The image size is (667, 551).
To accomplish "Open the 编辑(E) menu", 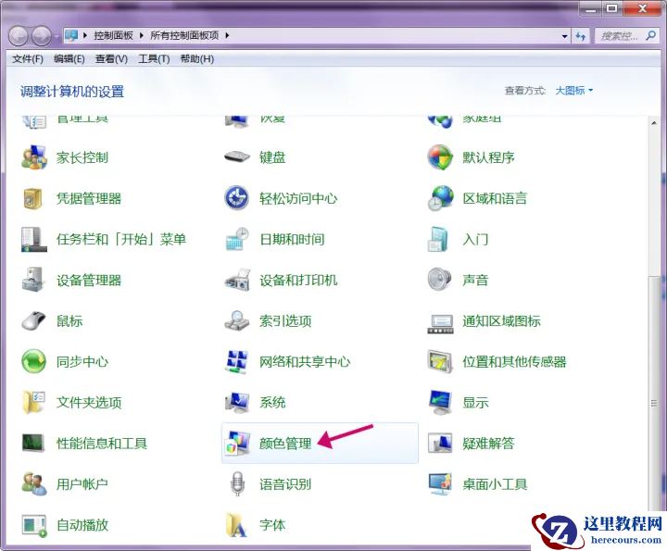I will pyautogui.click(x=69, y=59).
